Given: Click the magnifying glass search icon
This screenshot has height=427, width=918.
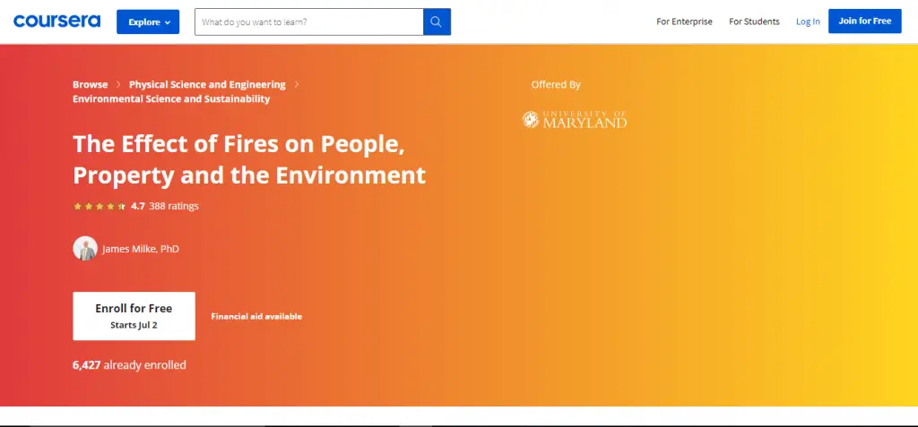Looking at the screenshot, I should (x=437, y=21).
